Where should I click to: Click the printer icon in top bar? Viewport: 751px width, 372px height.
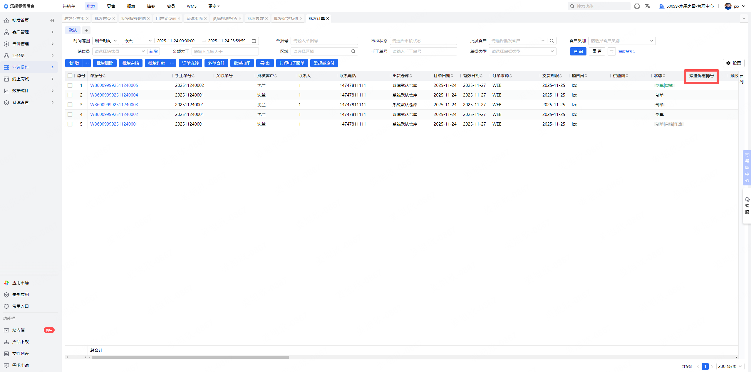click(x=637, y=6)
